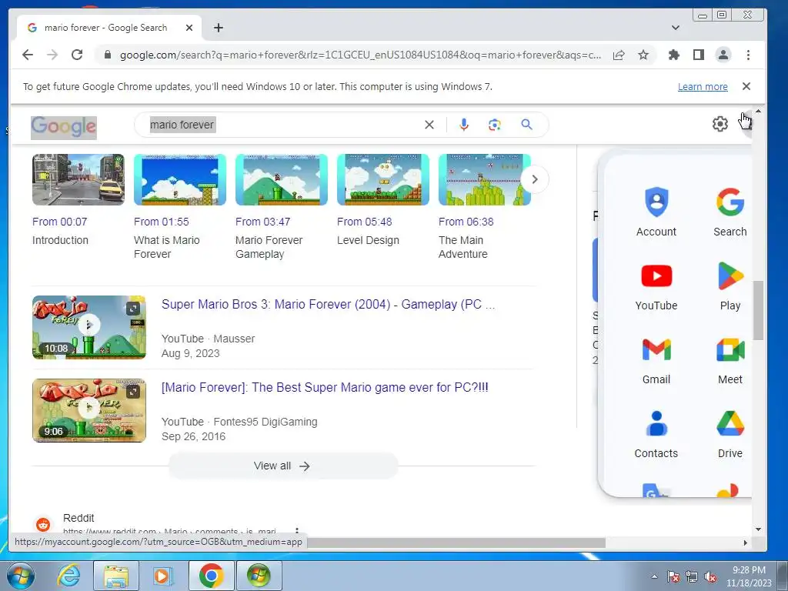
Task: Click the page scroll down arrow
Action: coord(758,529)
